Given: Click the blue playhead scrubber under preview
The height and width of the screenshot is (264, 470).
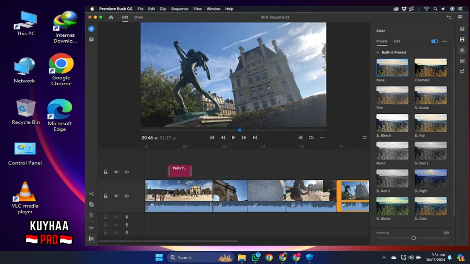Looking at the screenshot, I should coord(240,130).
